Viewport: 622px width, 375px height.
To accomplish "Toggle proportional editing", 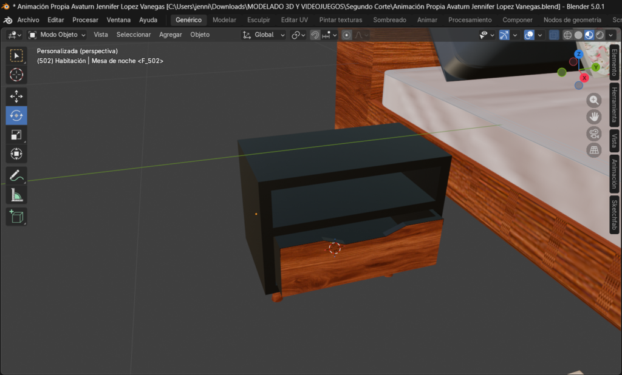I will click(x=346, y=35).
